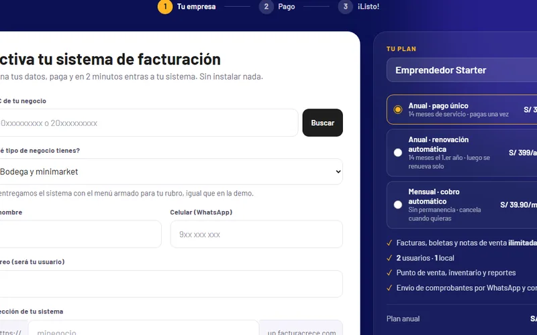Click 'Punto de venta, inventario y reportes' text
The image size is (537, 335).
[456, 273]
